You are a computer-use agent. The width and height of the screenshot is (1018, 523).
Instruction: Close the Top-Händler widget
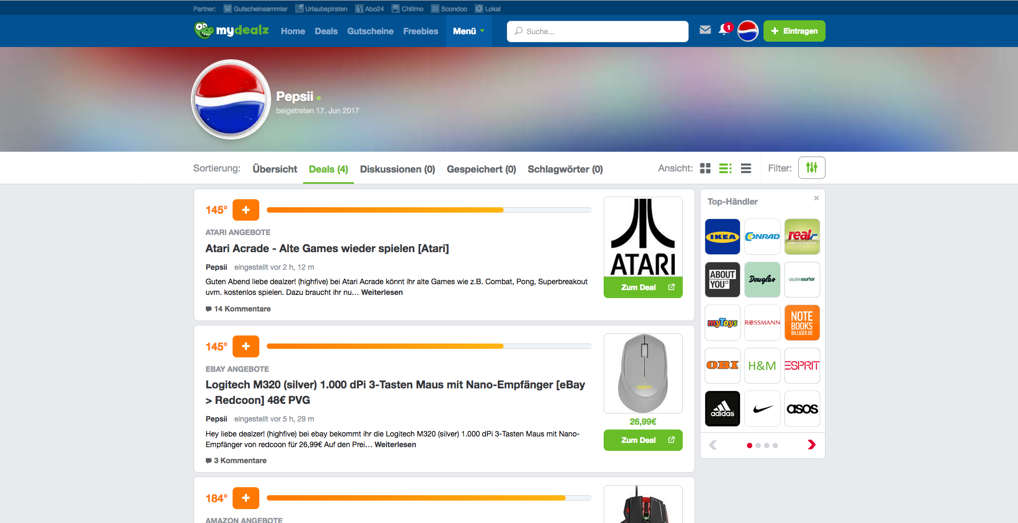tap(816, 198)
